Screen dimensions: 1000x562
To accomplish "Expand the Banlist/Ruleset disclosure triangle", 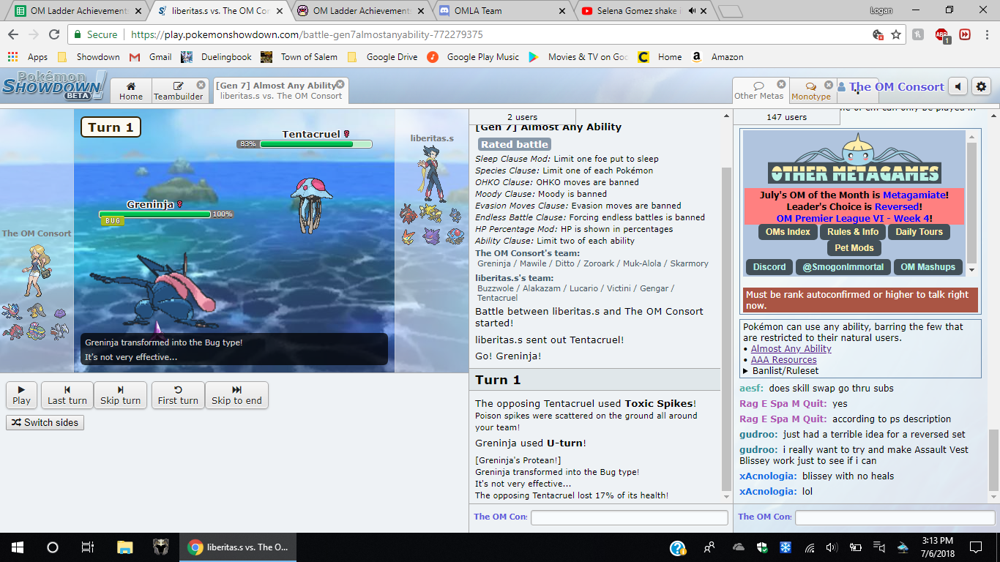I will [x=746, y=370].
